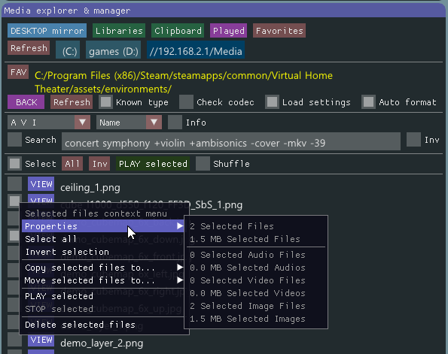Click the Refresh button beside BACK
The image size is (448, 354).
pos(72,102)
